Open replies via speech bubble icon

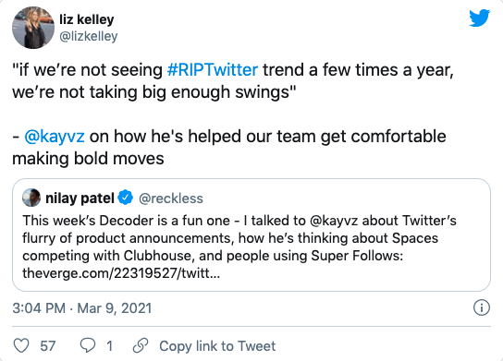point(88,346)
